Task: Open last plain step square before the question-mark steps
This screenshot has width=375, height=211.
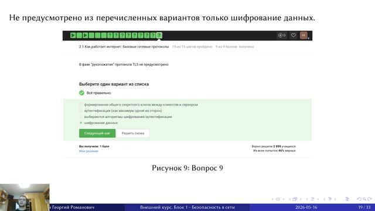Action: click(104, 35)
